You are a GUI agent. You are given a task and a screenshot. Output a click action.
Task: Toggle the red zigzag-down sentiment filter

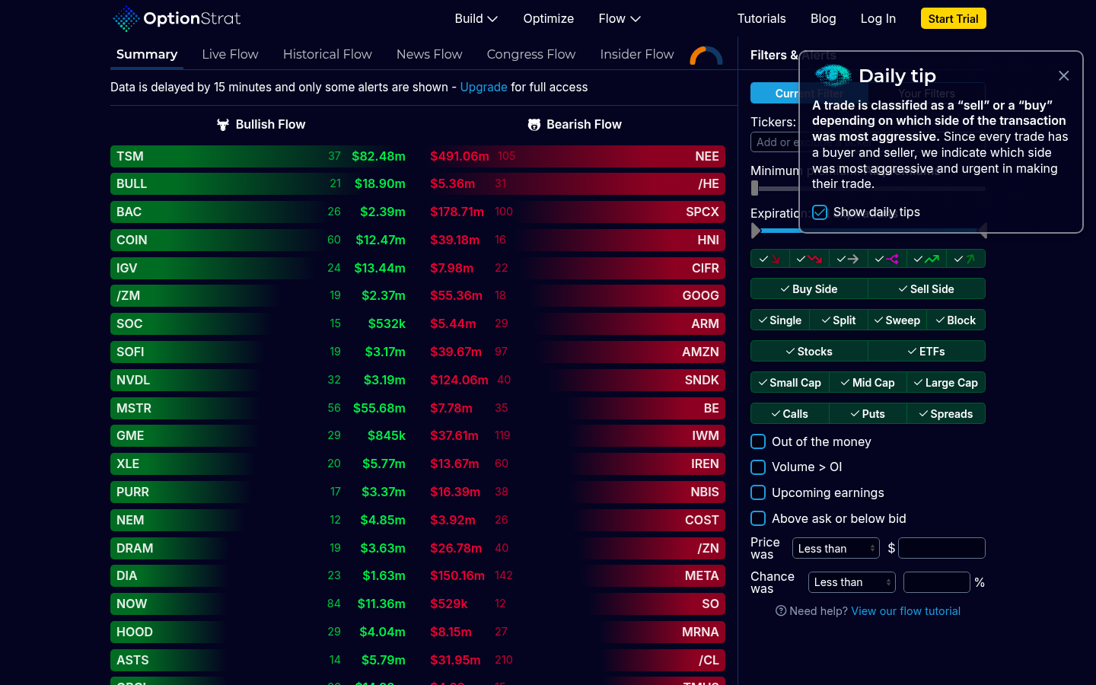(x=809, y=259)
